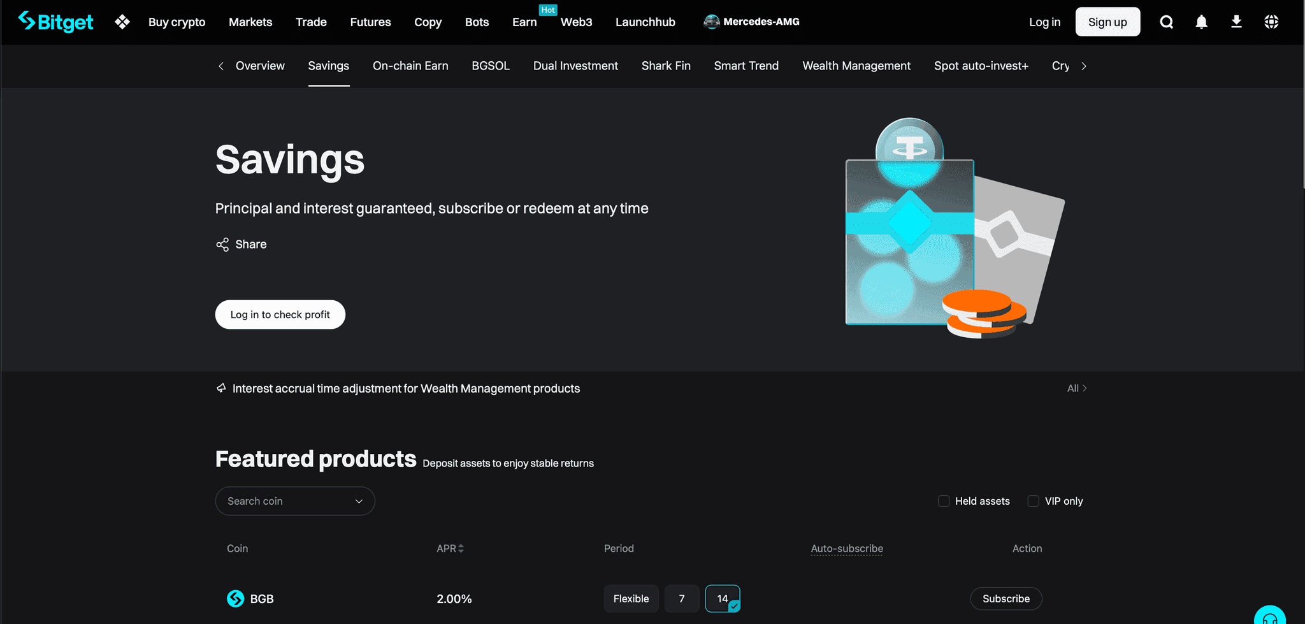1305x624 pixels.
Task: Switch to the Overview tab
Action: (x=260, y=66)
